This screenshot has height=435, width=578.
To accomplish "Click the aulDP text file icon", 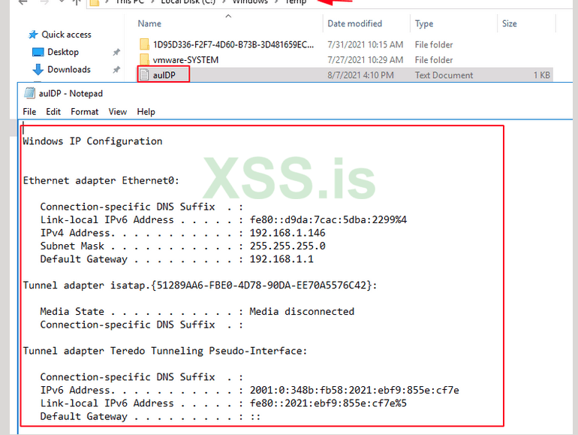I will 144,75.
